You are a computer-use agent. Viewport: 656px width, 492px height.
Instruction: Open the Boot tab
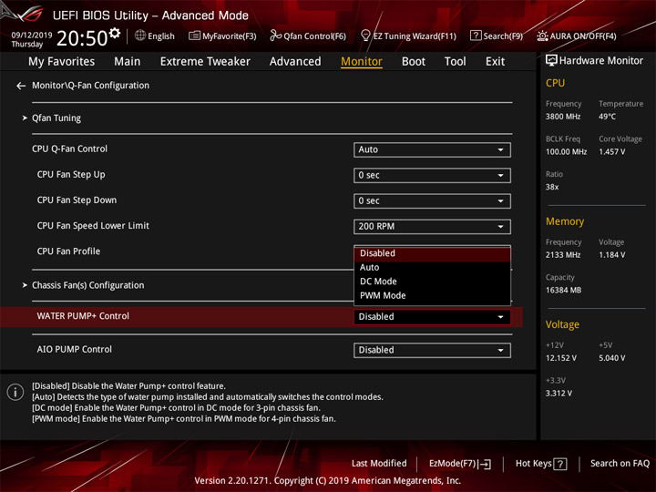pos(414,62)
